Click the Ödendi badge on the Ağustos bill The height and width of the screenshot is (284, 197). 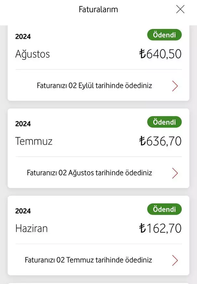click(164, 34)
